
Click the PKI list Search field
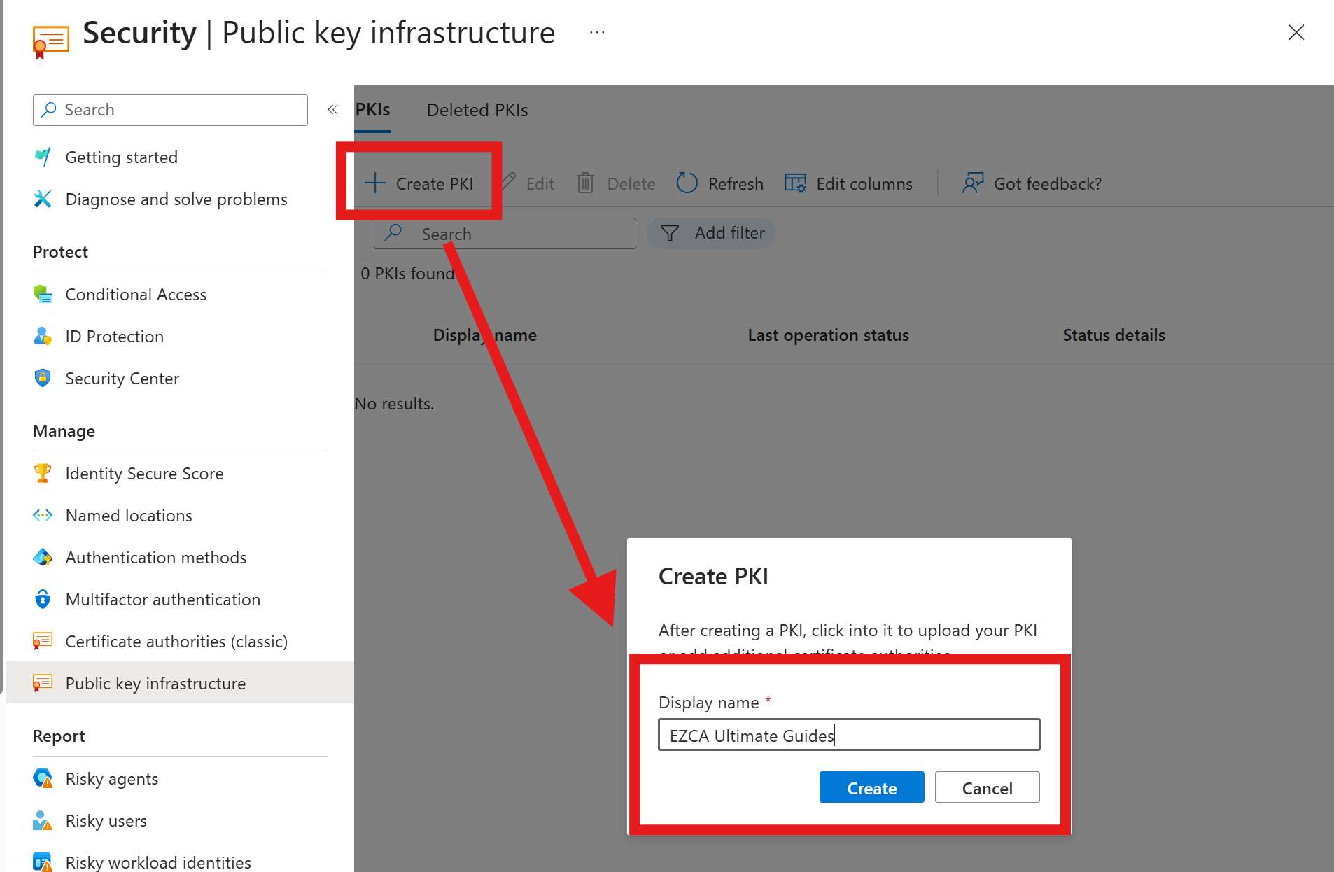[x=505, y=234]
